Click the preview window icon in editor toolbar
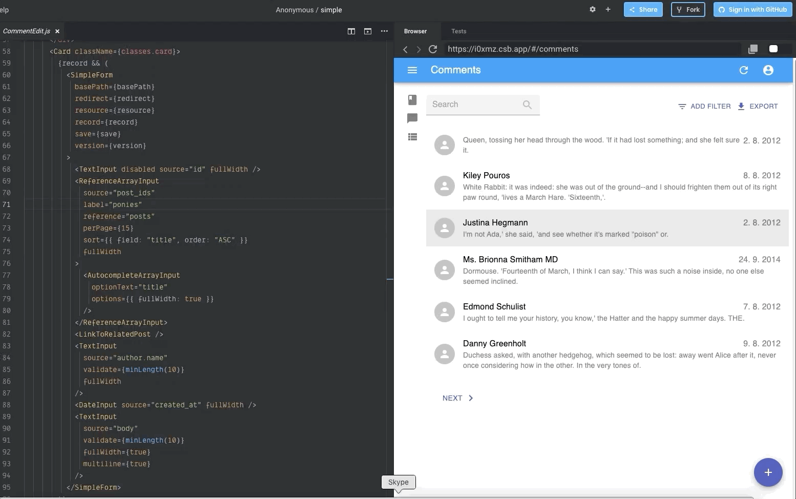Image resolution: width=796 pixels, height=499 pixels. pos(368,31)
